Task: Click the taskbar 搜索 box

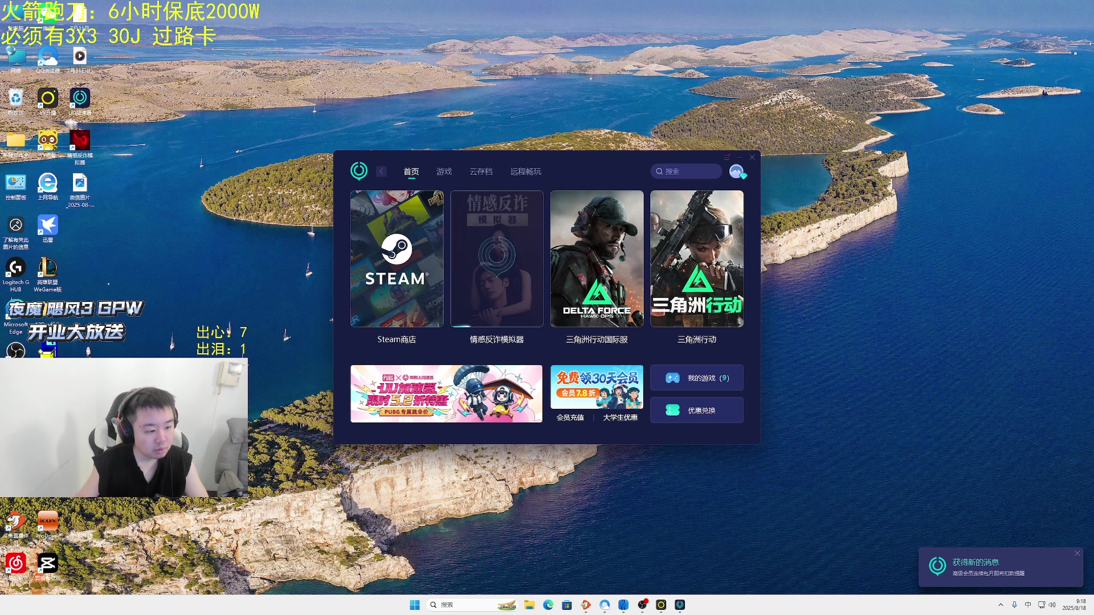Action: [x=472, y=605]
